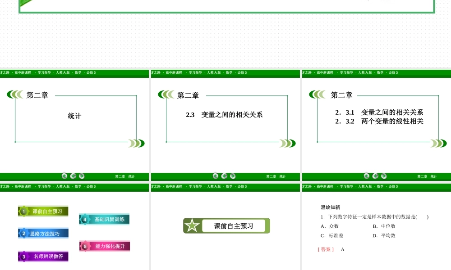Click the red [答案] answer link

point(325,249)
